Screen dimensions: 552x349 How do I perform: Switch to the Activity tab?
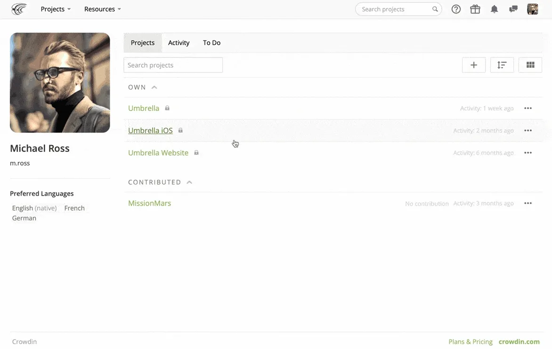tap(179, 43)
